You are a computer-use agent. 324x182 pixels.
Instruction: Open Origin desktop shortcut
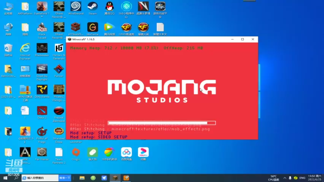(76, 154)
